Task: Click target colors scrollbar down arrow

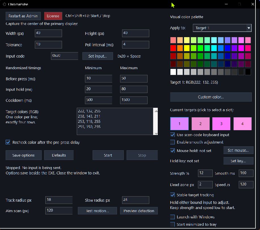Action: point(156,133)
